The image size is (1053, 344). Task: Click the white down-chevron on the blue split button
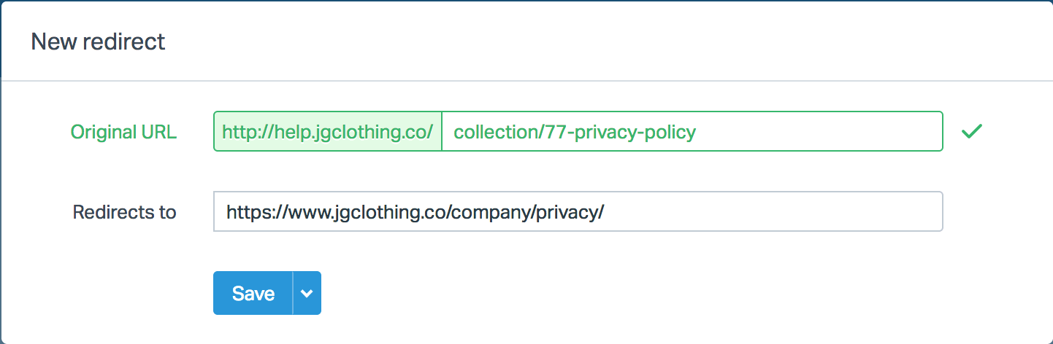click(307, 293)
